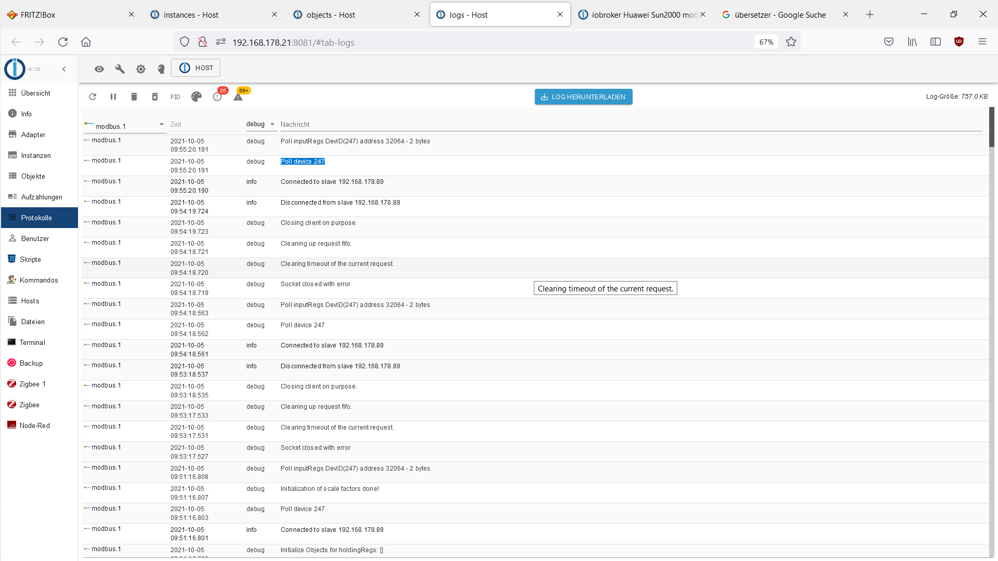Click the HOST button
Image resolution: width=998 pixels, height=561 pixels.
[196, 68]
